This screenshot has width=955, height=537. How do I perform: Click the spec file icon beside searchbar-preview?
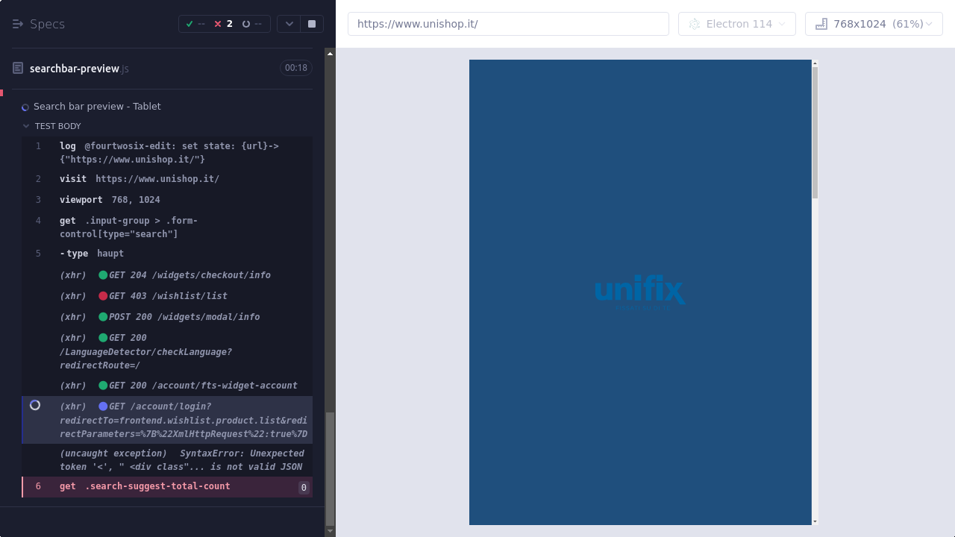coord(18,69)
